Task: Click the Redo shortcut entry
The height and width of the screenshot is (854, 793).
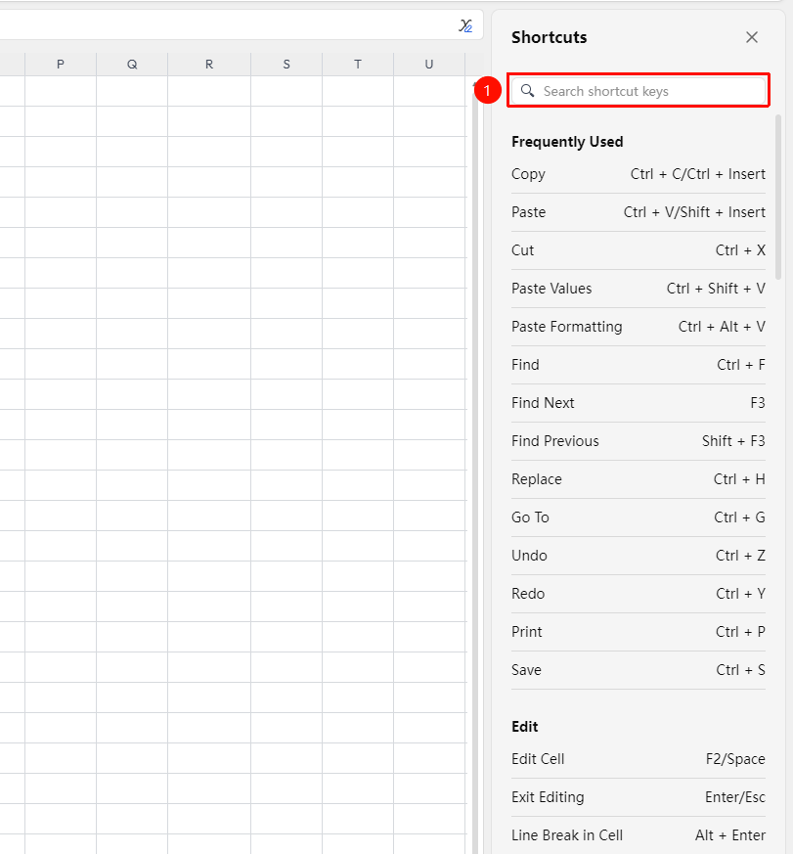Action: [x=639, y=594]
